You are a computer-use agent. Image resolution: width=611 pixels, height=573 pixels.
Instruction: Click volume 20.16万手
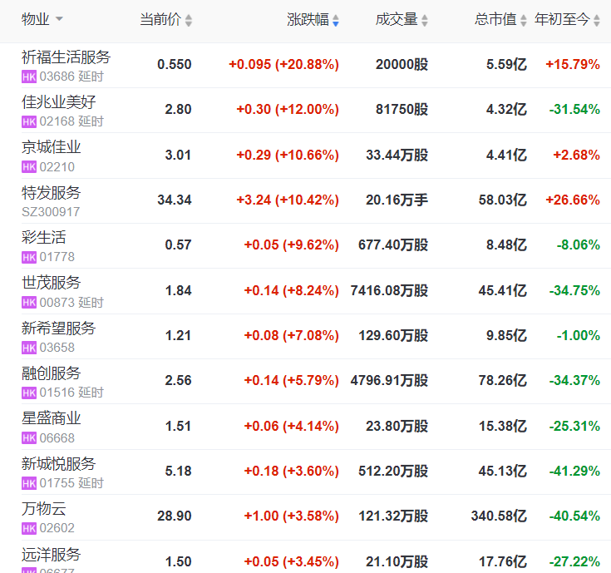click(397, 200)
